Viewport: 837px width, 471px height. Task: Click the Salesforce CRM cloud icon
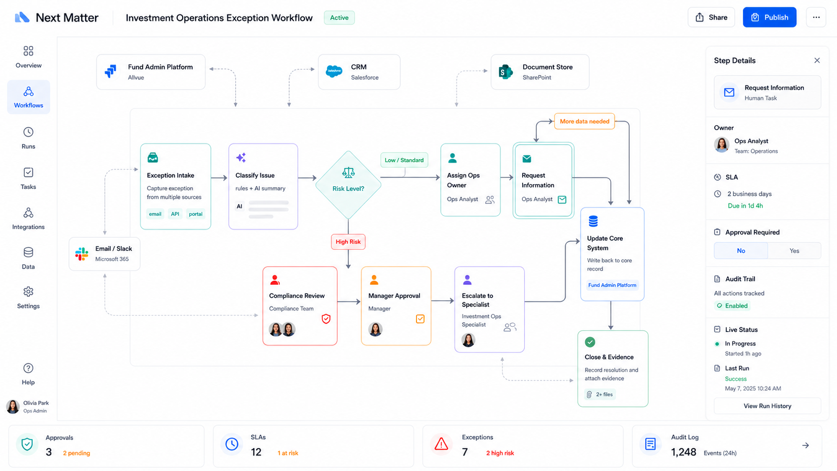(x=334, y=71)
